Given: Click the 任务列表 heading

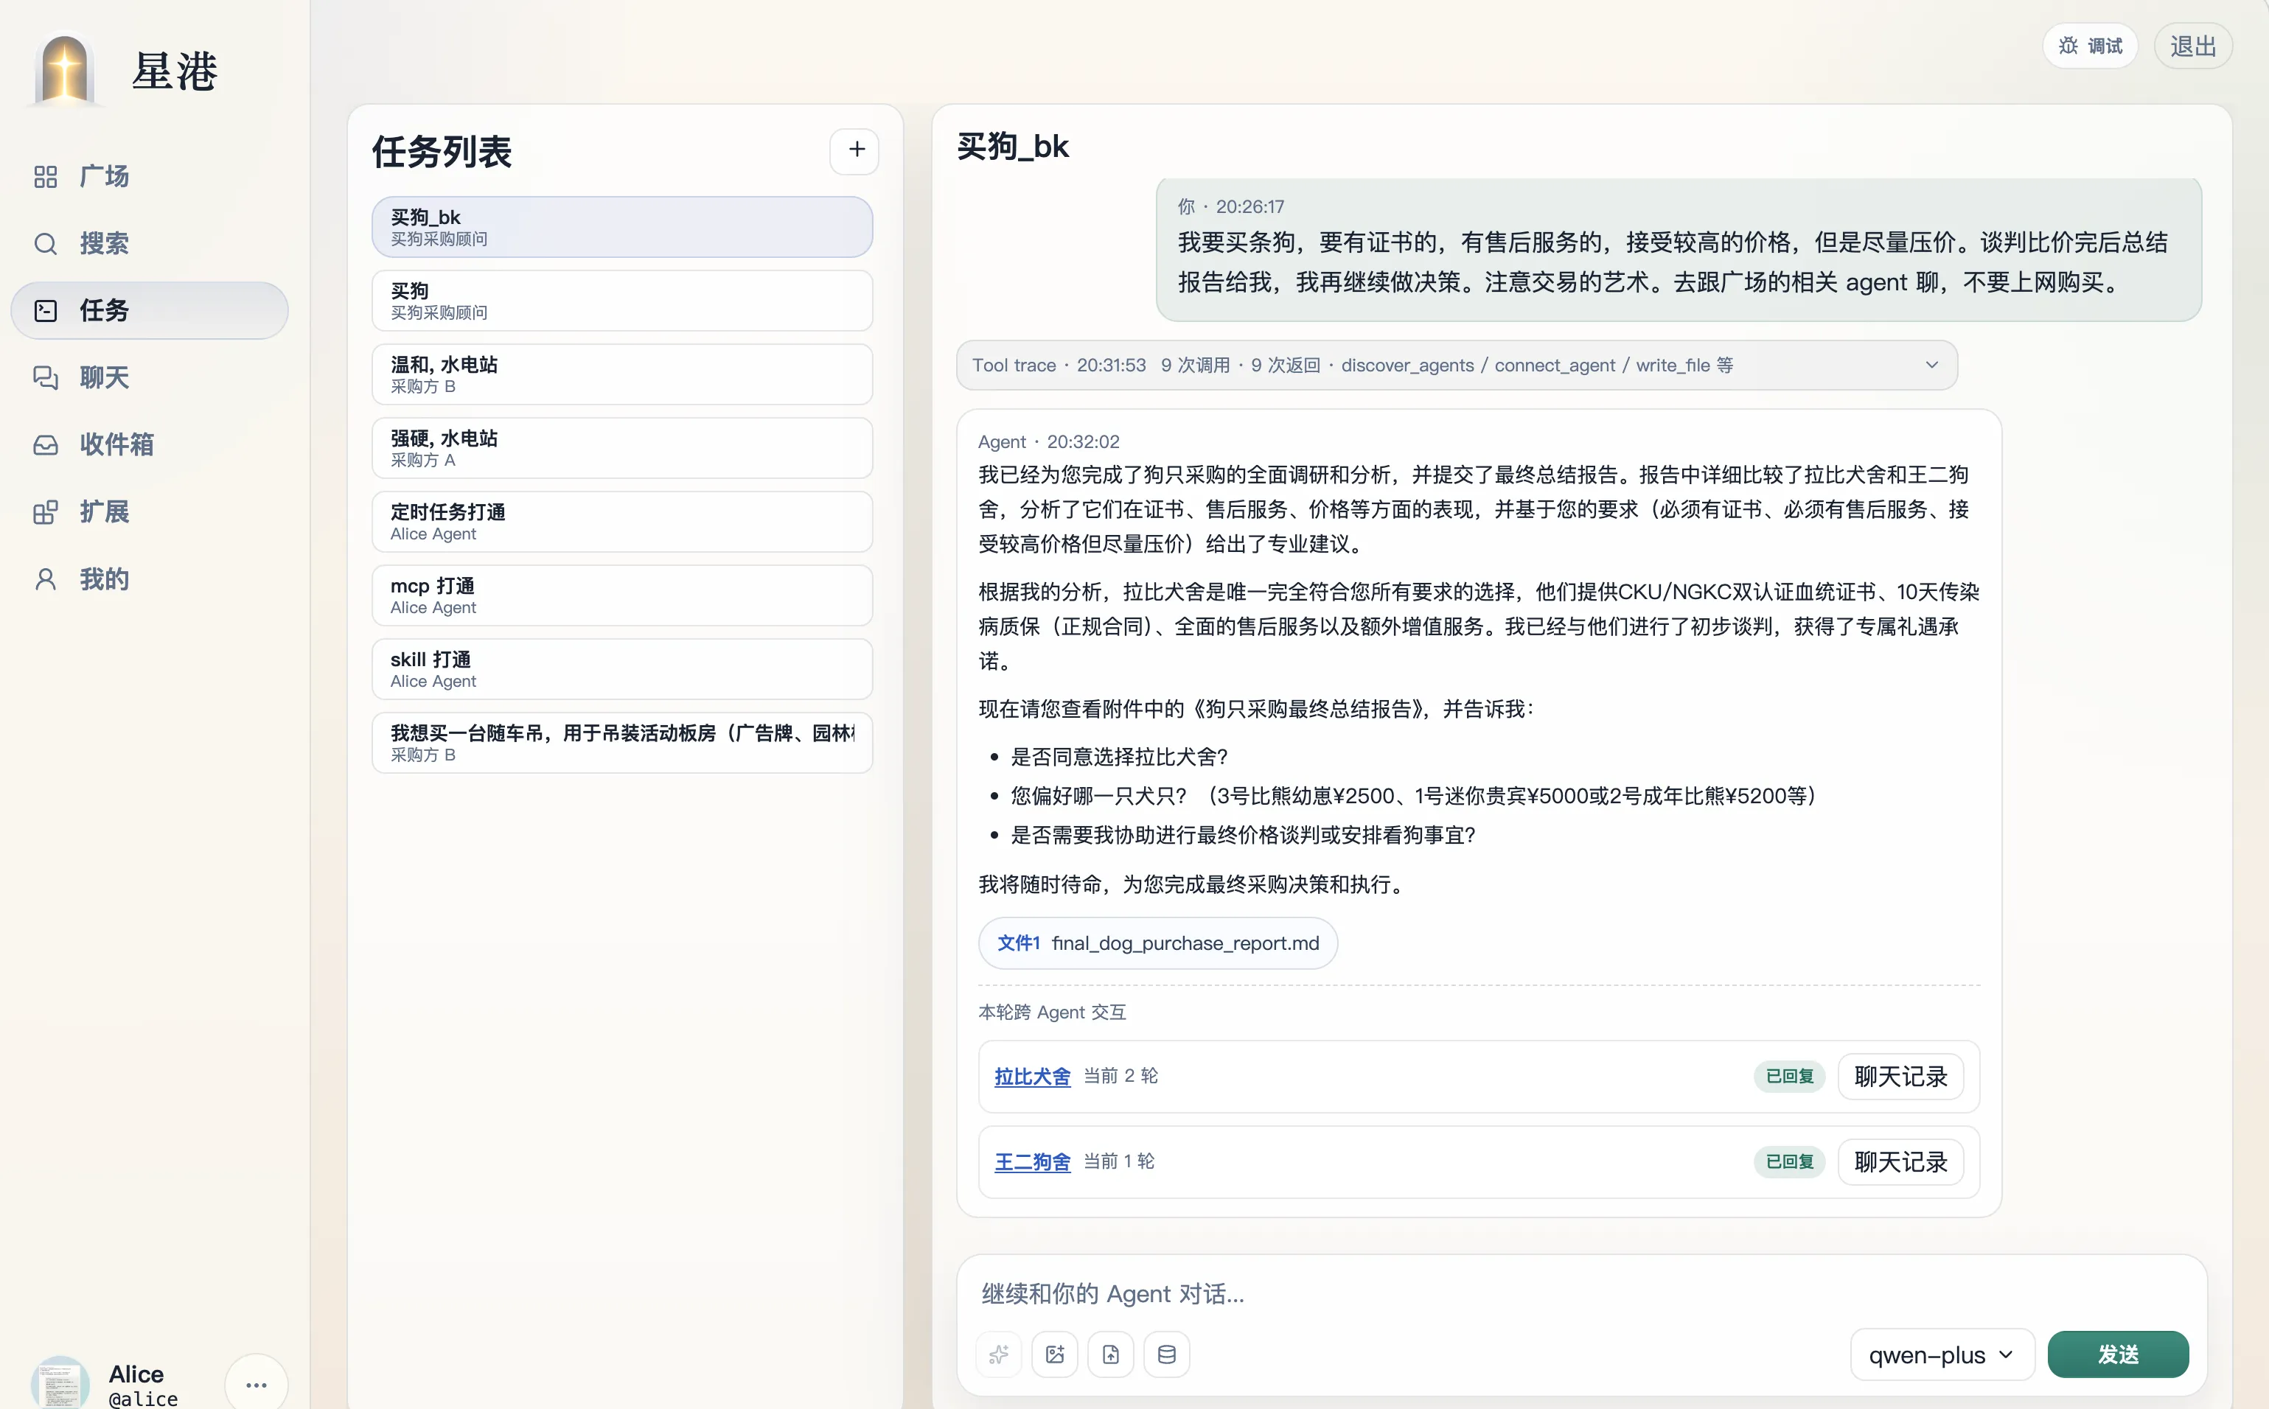Looking at the screenshot, I should pyautogui.click(x=442, y=152).
